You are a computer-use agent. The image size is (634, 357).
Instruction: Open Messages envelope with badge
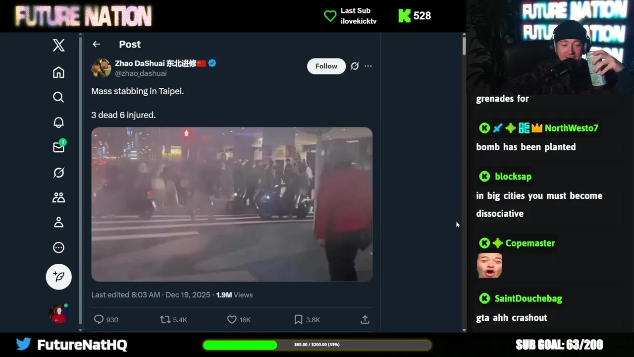58,147
